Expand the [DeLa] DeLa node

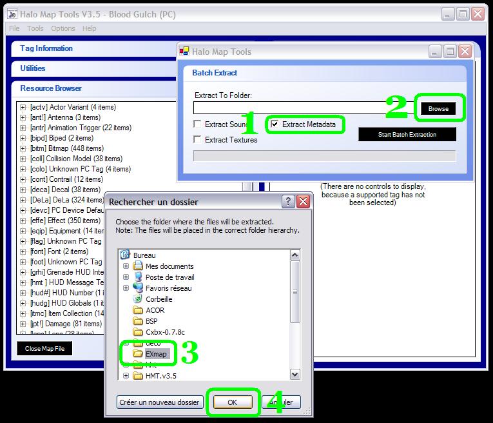coord(23,200)
